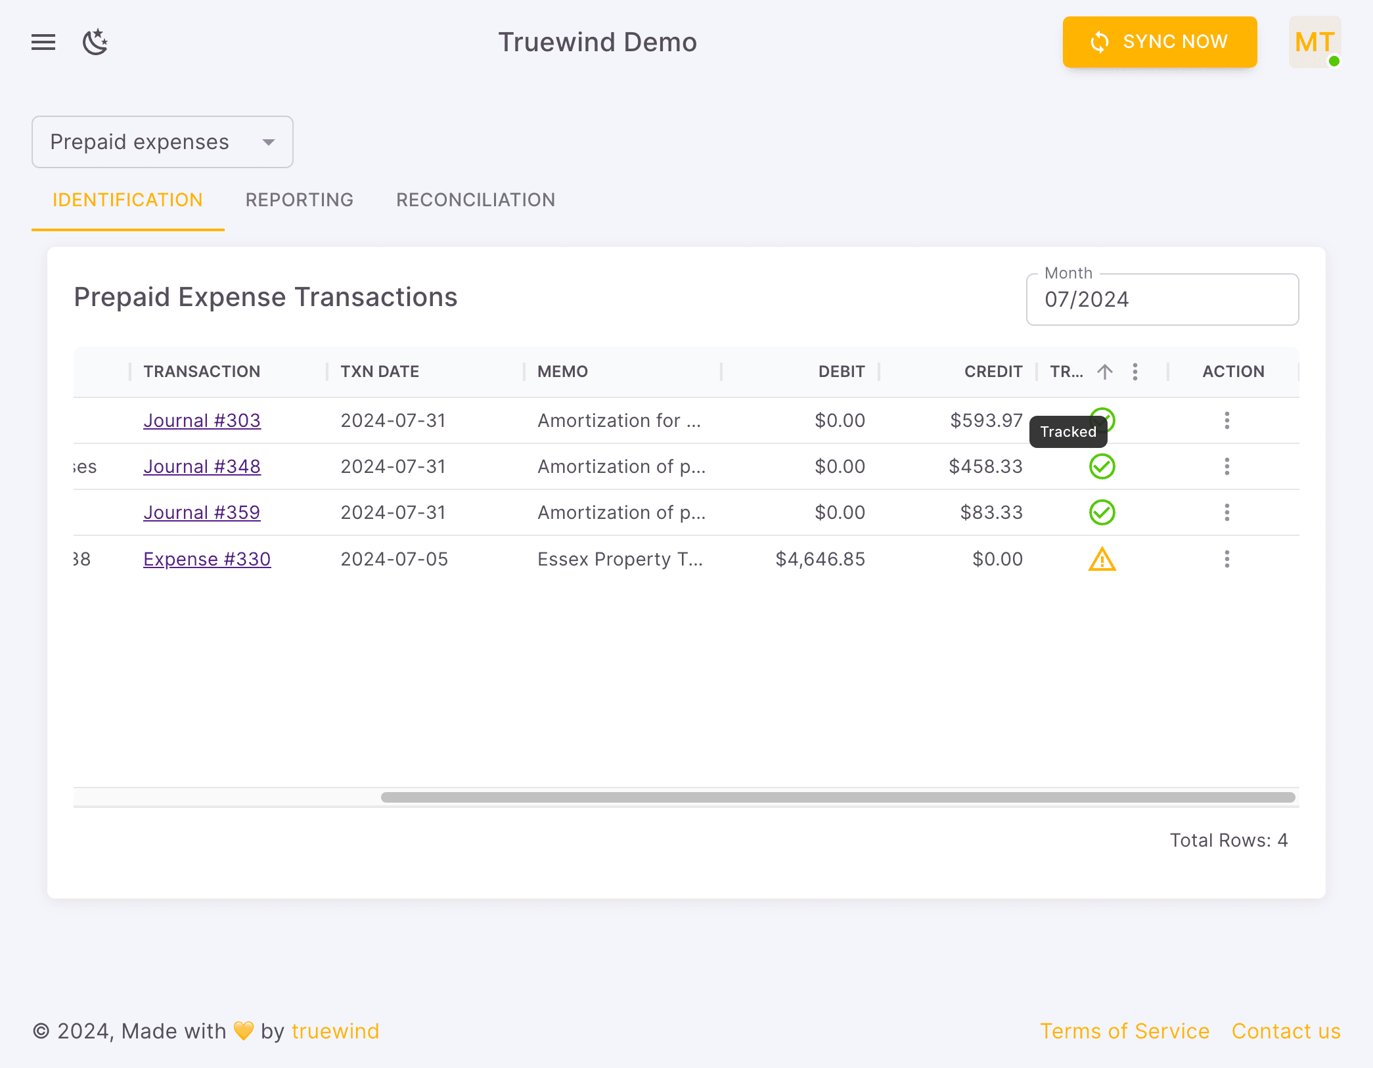Switch to the RECONCILIATION tab
This screenshot has width=1373, height=1068.
coord(475,200)
